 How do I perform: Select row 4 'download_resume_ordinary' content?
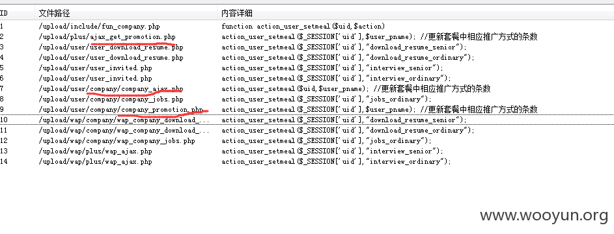click(x=348, y=58)
